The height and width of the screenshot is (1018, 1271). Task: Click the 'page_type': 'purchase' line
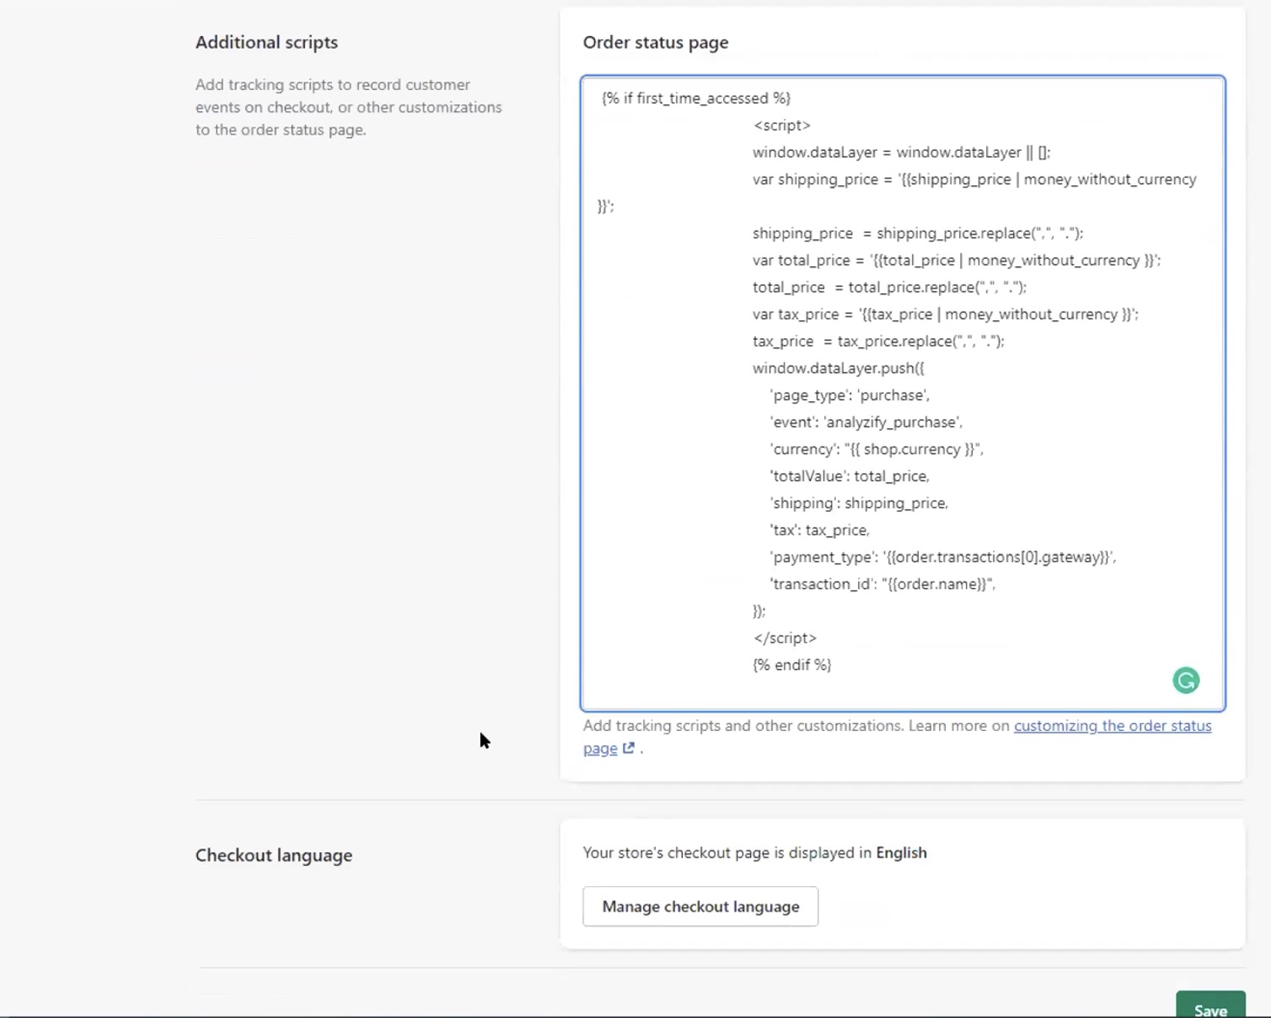[x=849, y=395]
